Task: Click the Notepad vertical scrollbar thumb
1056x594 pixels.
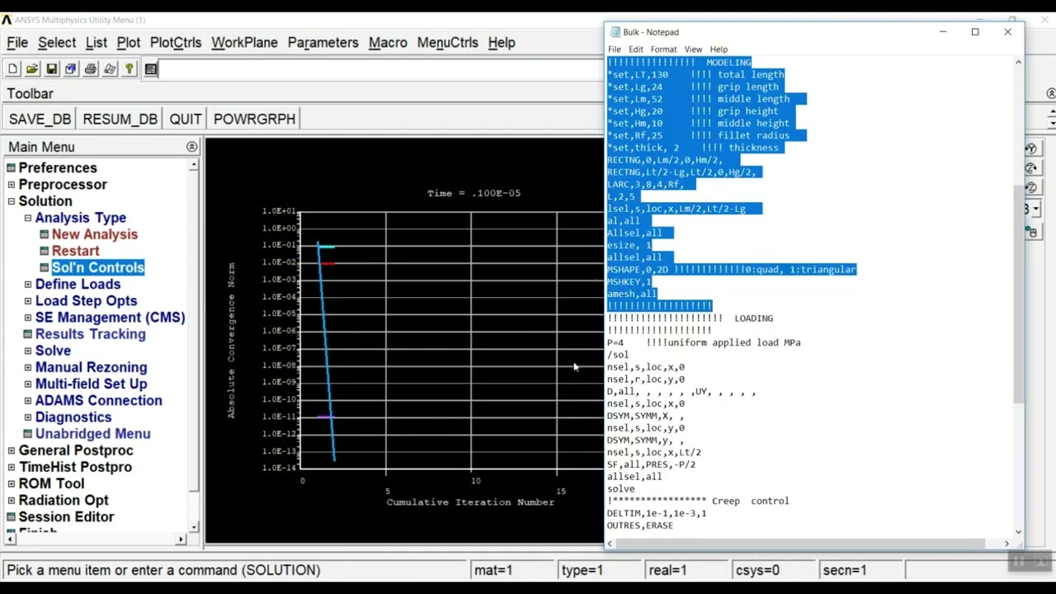Action: tap(1018, 294)
